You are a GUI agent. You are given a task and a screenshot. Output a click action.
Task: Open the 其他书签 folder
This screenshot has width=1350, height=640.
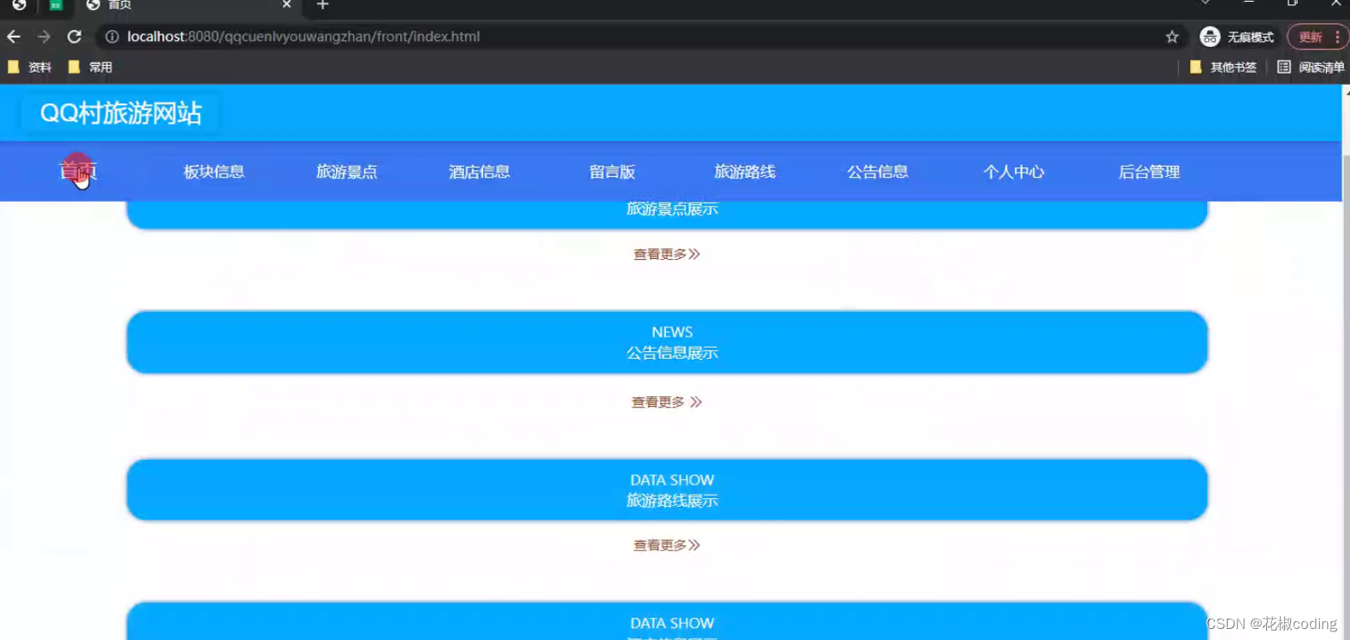pos(1223,67)
